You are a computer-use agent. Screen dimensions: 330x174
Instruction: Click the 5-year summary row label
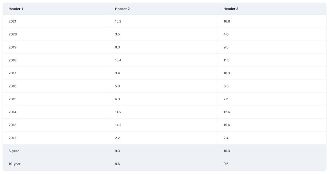(x=14, y=151)
